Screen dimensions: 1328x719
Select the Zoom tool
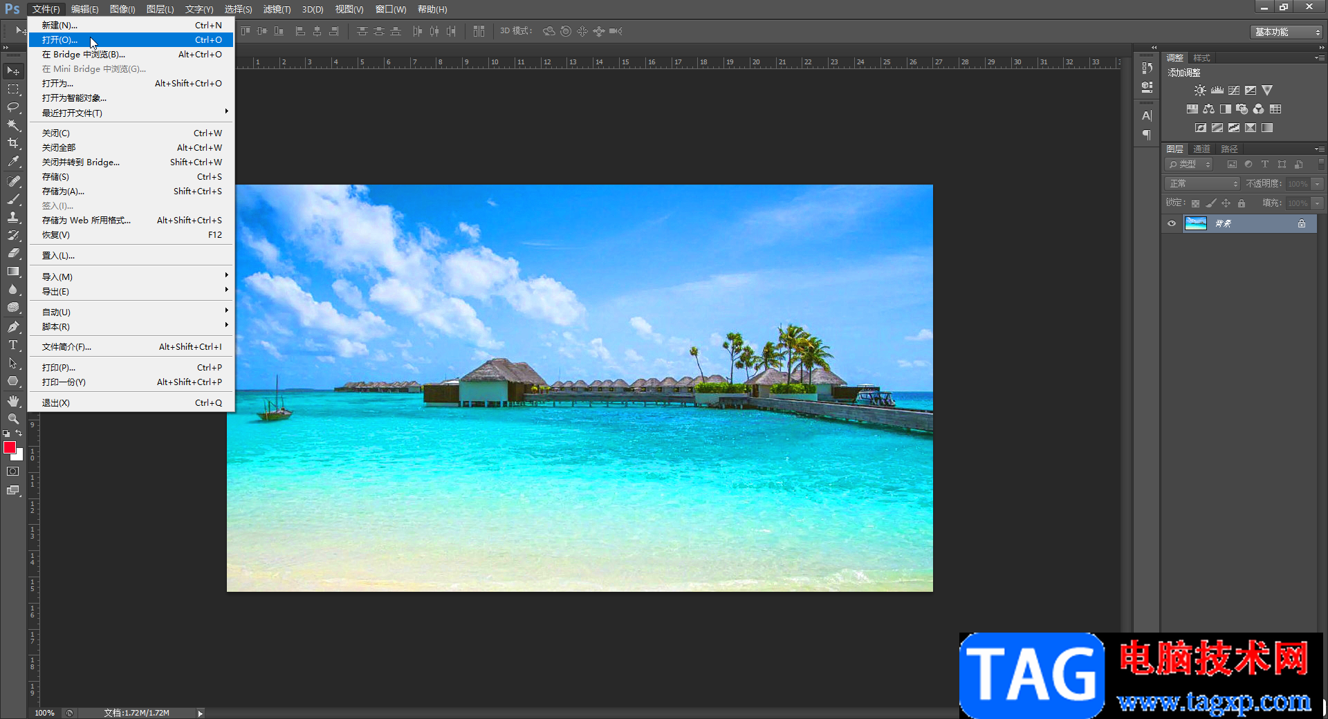pos(13,419)
